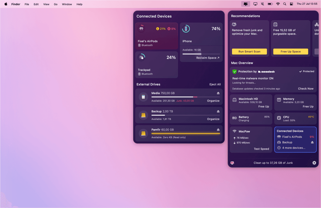Viewport: 321px width, 208px height.
Task: Click the Moonlock protection shield icon
Action: [x=234, y=72]
